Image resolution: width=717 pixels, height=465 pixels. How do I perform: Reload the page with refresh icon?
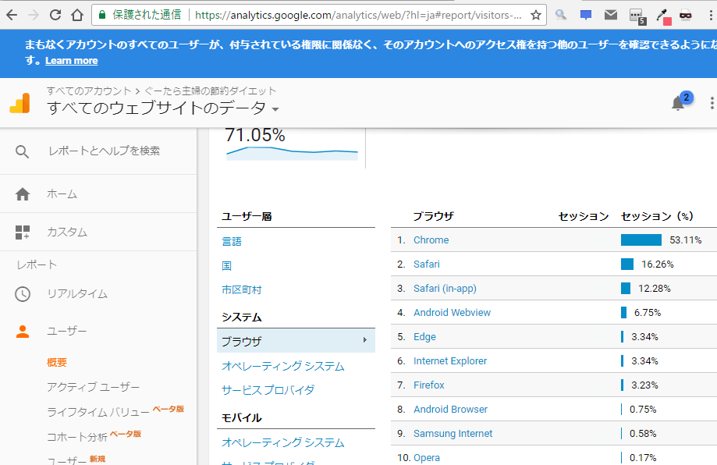tap(55, 15)
